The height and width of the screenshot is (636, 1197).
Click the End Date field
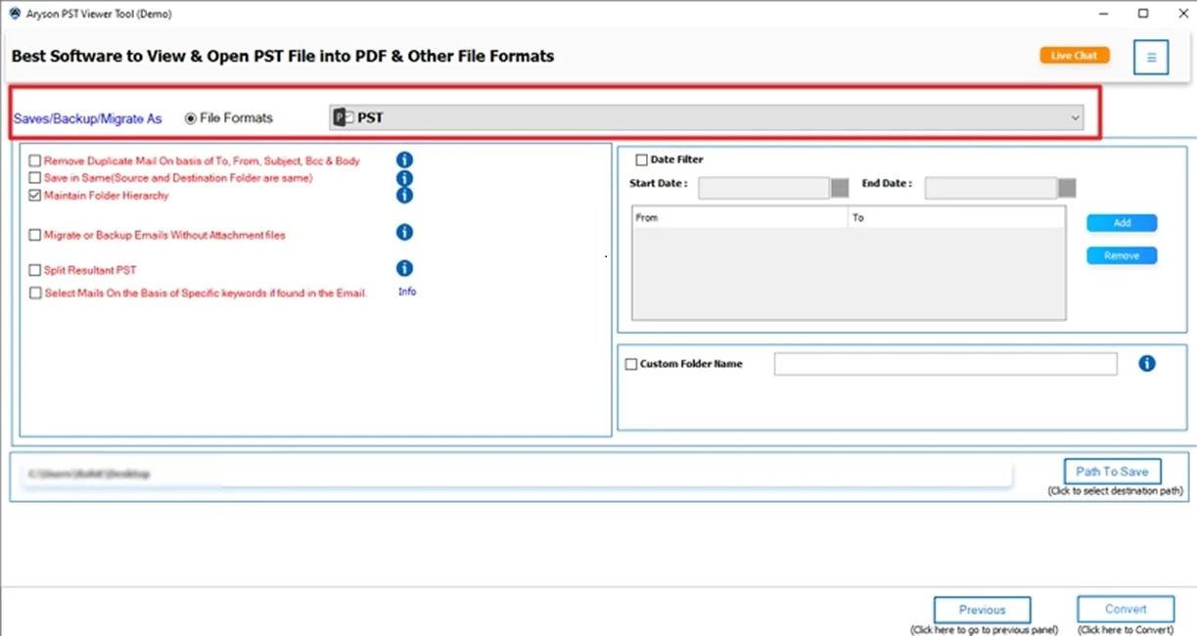coord(990,188)
